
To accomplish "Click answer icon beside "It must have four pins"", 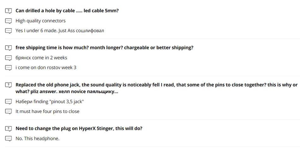I will (x=8, y=111).
